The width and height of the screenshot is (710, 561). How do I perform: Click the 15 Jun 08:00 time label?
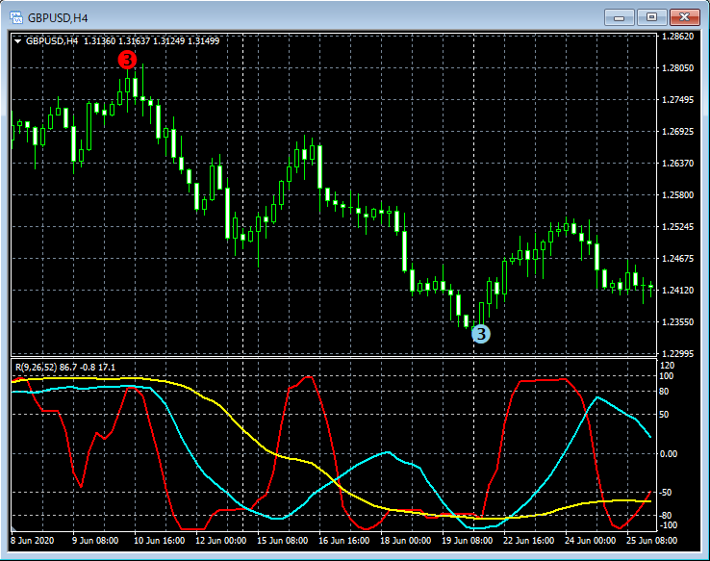coord(283,541)
